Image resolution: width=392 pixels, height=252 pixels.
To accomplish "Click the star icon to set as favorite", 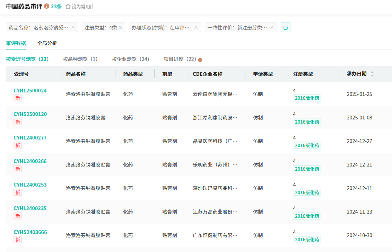I will 68,7.
